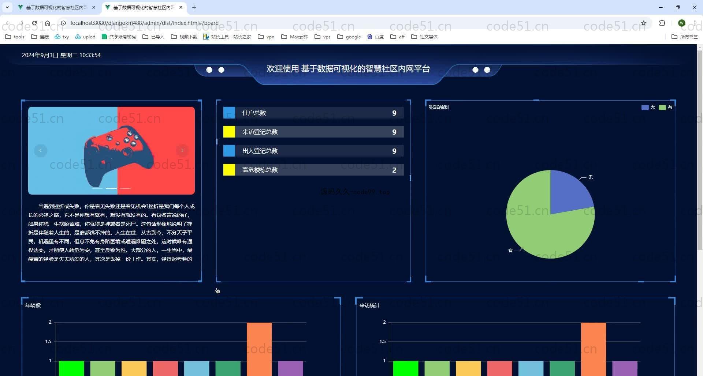
Task: Click the yellow swatch beside 高危楼栋总数
Action: tap(229, 170)
